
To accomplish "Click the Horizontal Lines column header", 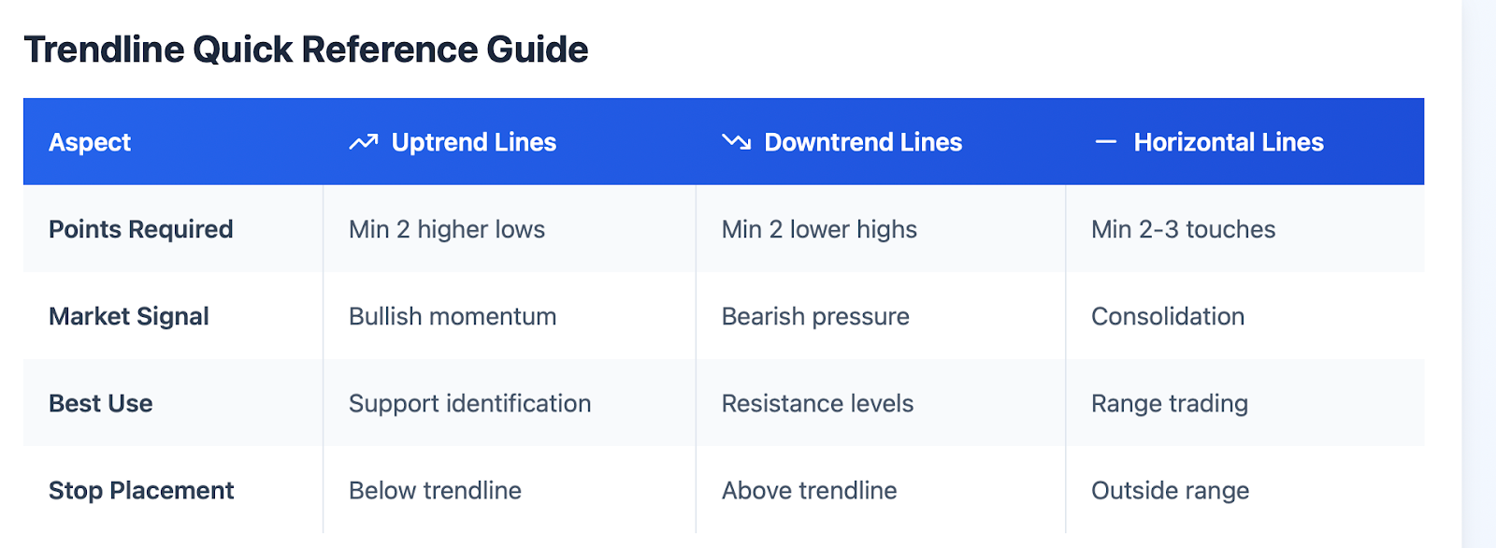I will [x=1229, y=142].
